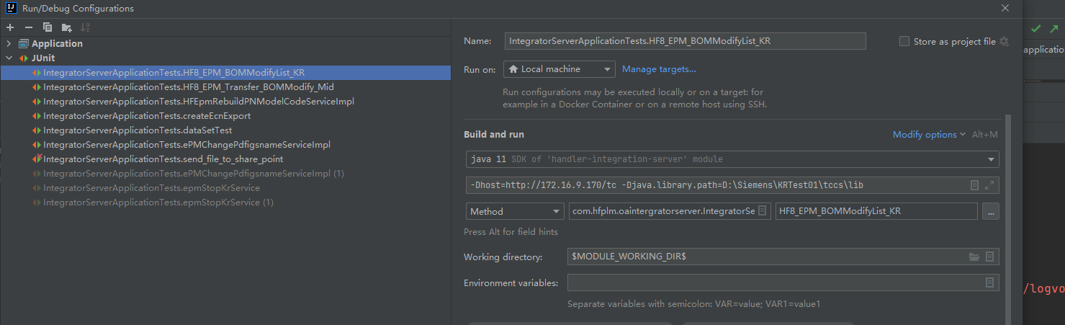This screenshot has width=1065, height=325.
Task: Click the browse folder icon in Working directory
Action: 974,257
